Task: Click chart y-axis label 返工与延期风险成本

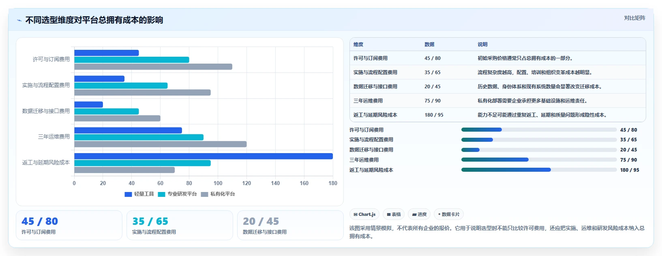Action: (46, 162)
